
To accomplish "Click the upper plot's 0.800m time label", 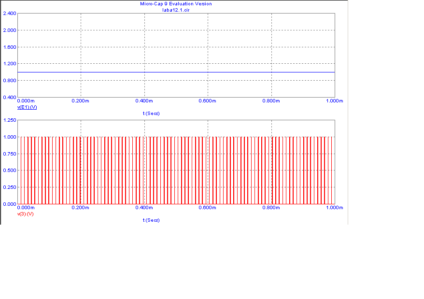I will 271,100.
